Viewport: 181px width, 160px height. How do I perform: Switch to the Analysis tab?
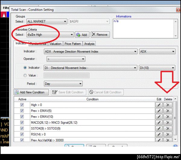click(x=89, y=44)
